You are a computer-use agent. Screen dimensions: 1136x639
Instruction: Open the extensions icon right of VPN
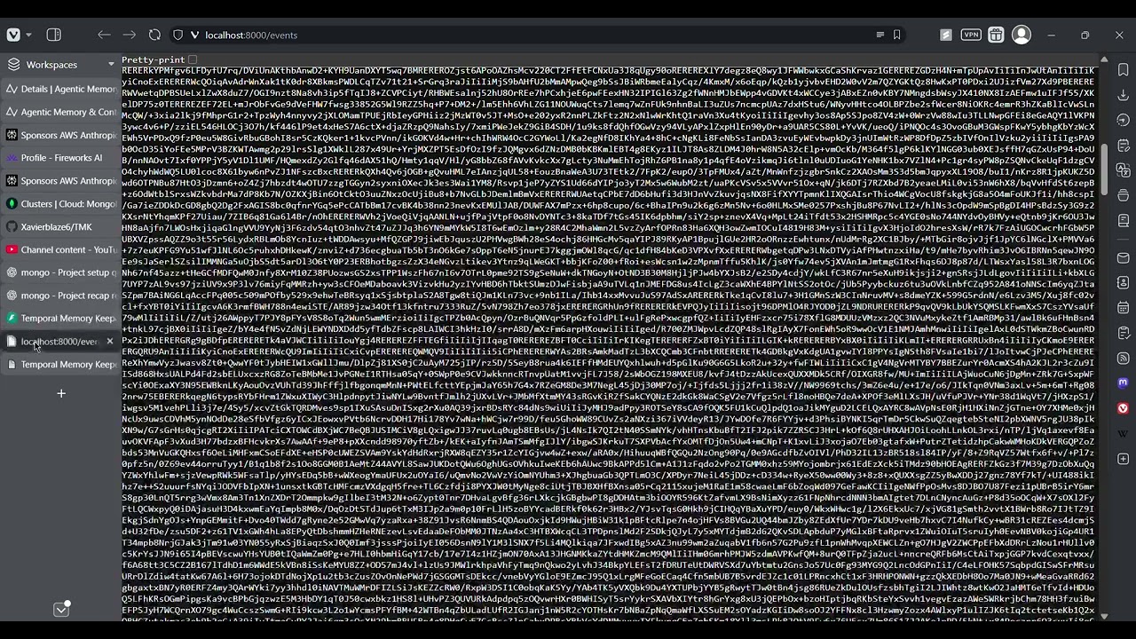click(x=996, y=35)
